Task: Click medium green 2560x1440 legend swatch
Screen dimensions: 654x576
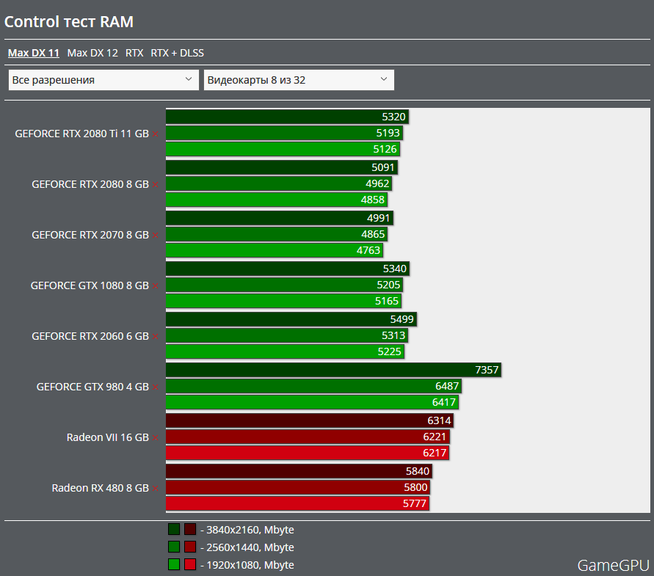Action: 174,547
